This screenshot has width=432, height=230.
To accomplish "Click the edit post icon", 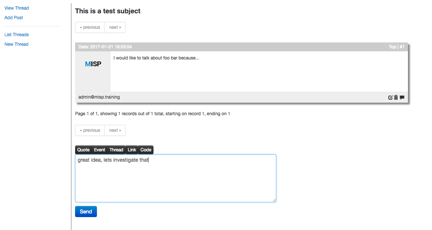I will [x=390, y=97].
